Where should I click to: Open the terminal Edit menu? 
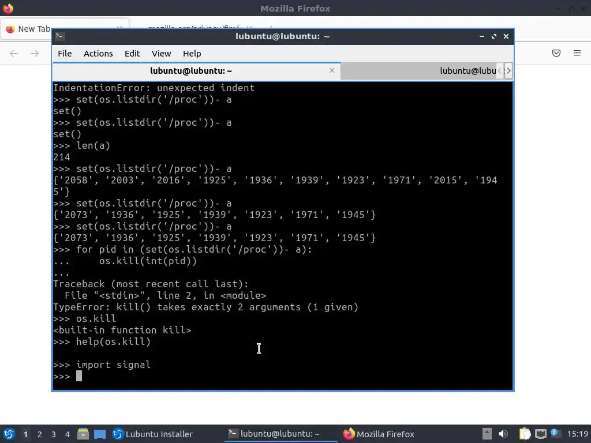coord(132,54)
